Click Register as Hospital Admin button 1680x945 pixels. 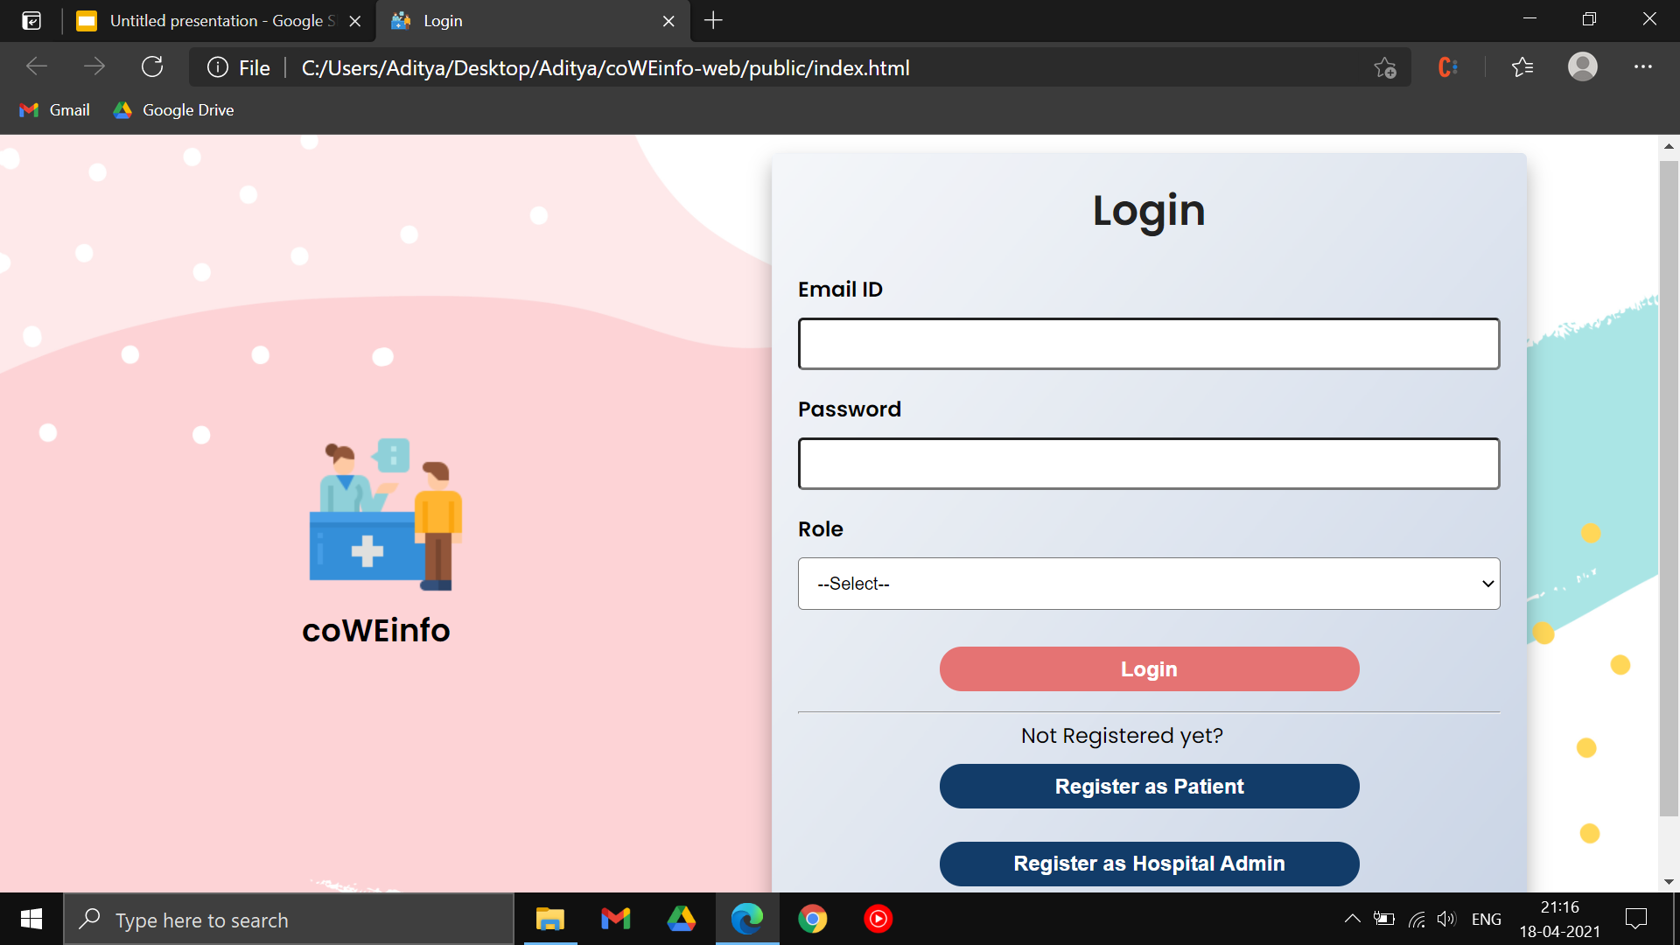1148,864
